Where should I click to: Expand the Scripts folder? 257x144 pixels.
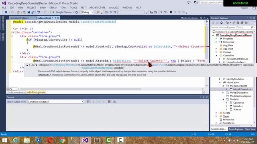point(216,113)
